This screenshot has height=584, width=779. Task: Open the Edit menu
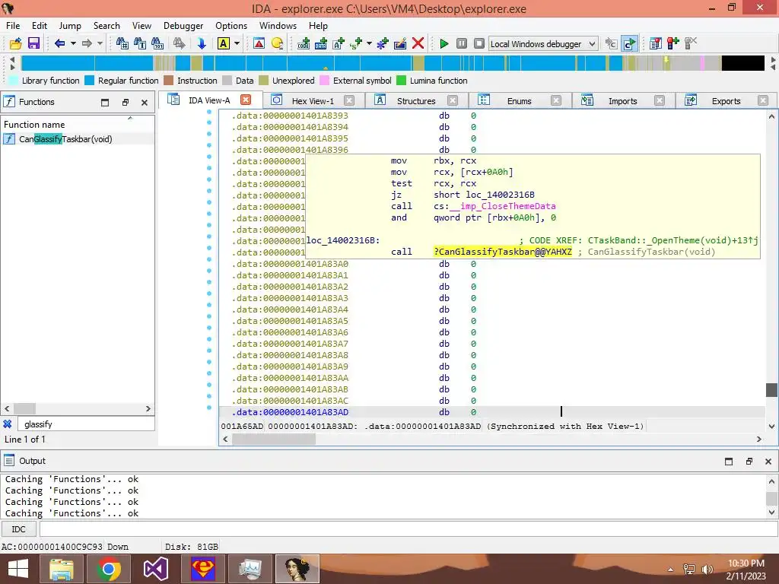click(x=40, y=26)
